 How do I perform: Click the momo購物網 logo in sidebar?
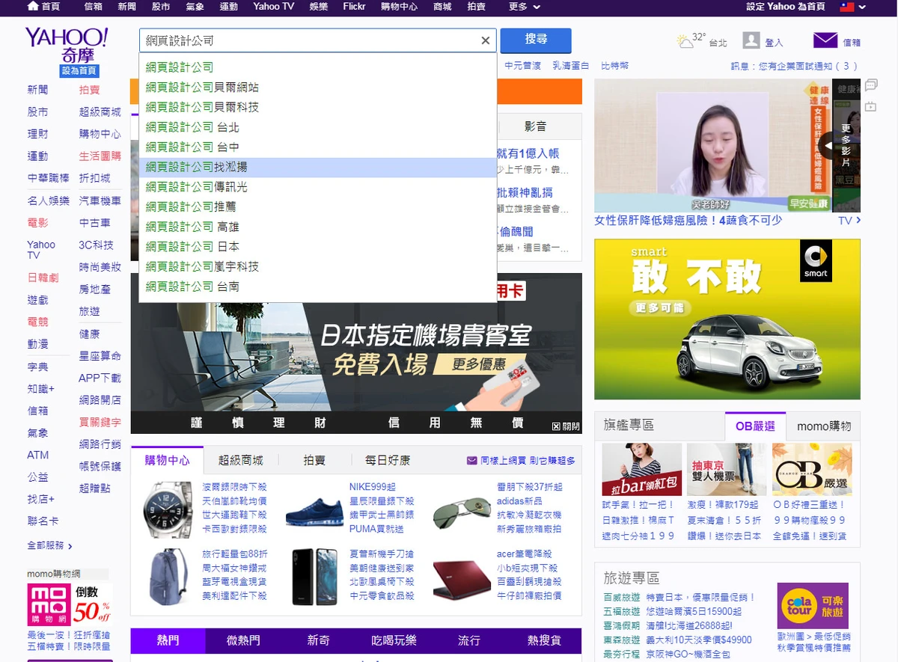coord(49,605)
